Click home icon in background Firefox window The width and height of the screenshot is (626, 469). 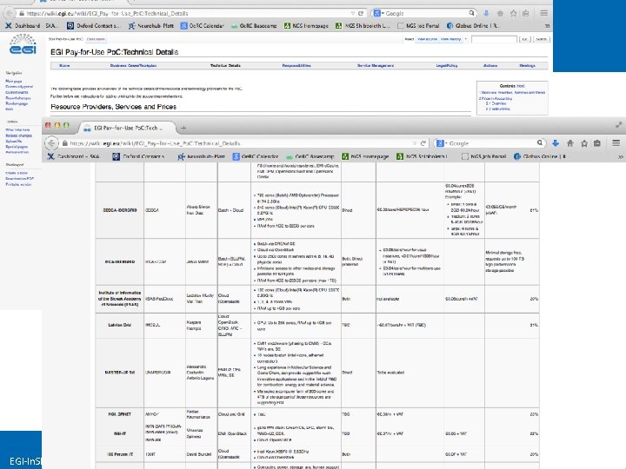click(x=500, y=13)
